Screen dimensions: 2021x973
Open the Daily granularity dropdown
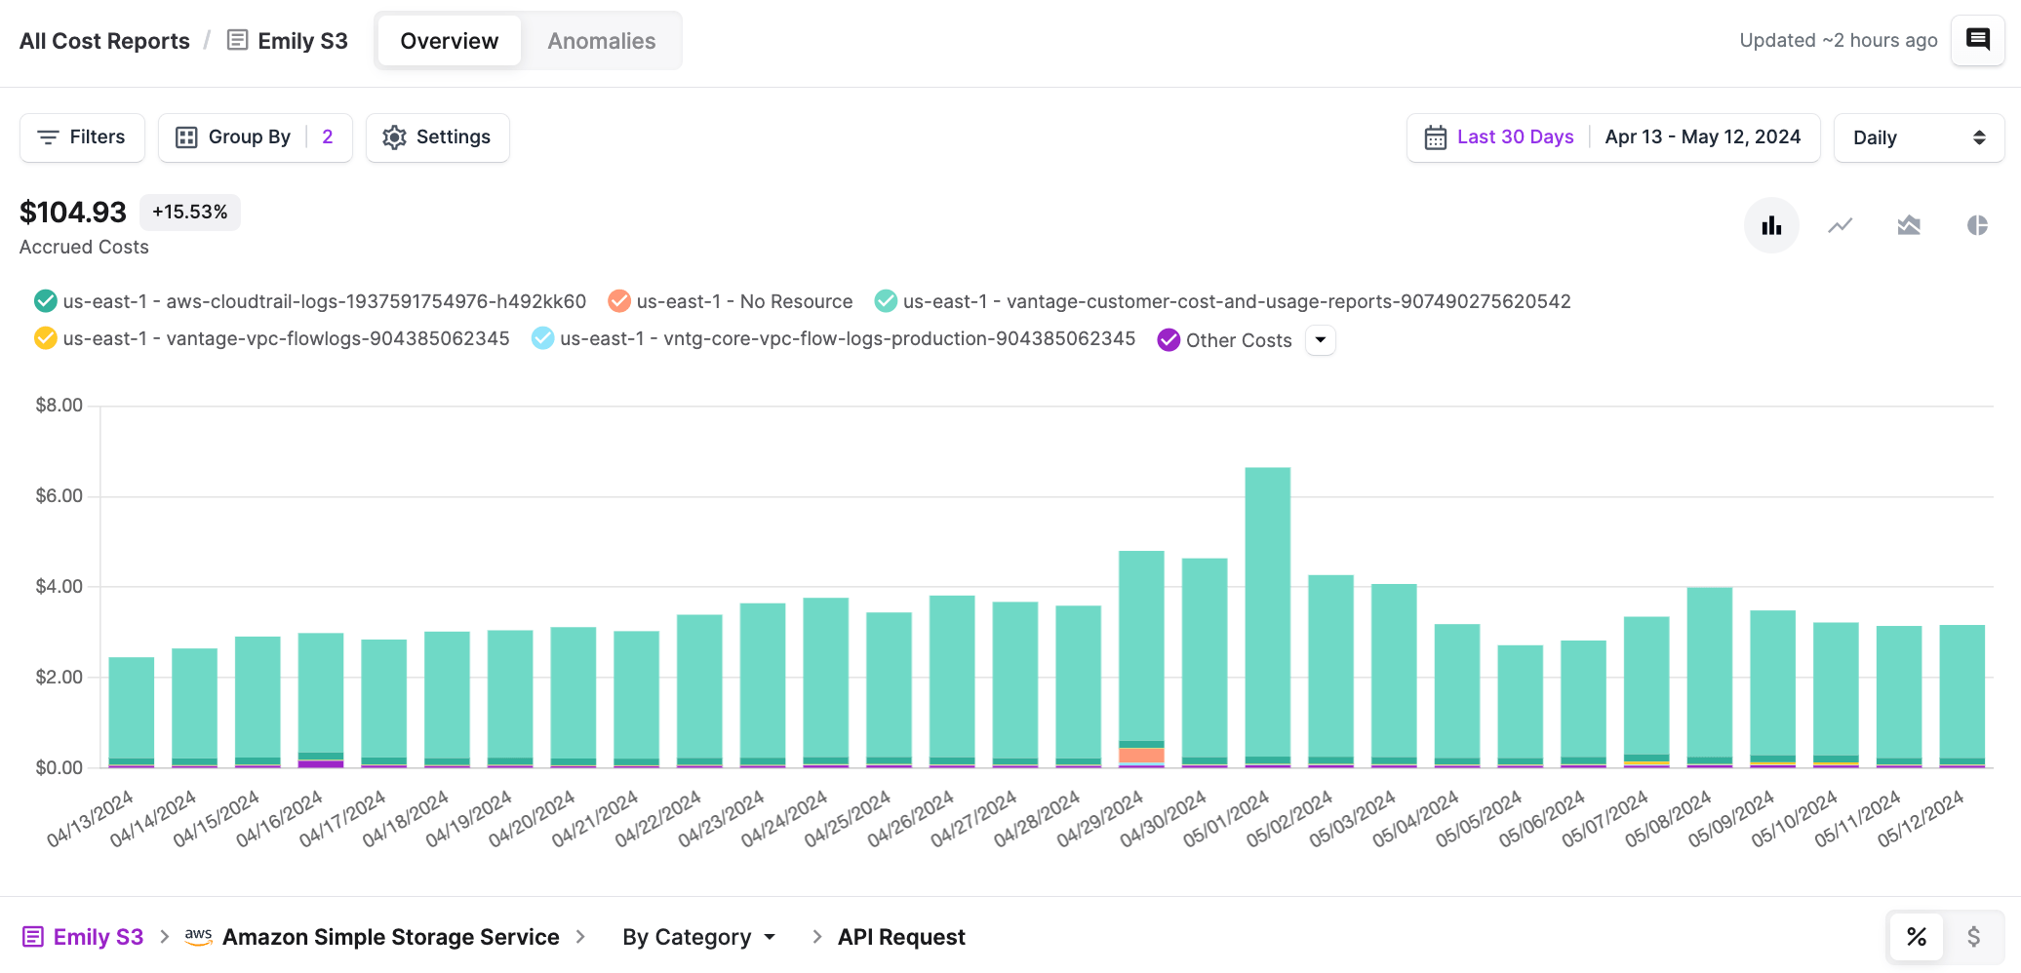(x=1918, y=137)
